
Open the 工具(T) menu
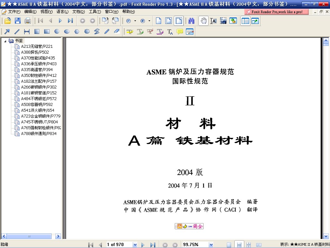pyautogui.click(x=95, y=12)
